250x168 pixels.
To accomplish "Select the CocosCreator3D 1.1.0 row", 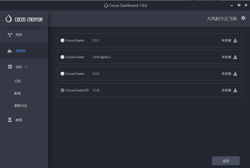I will click(150, 90).
